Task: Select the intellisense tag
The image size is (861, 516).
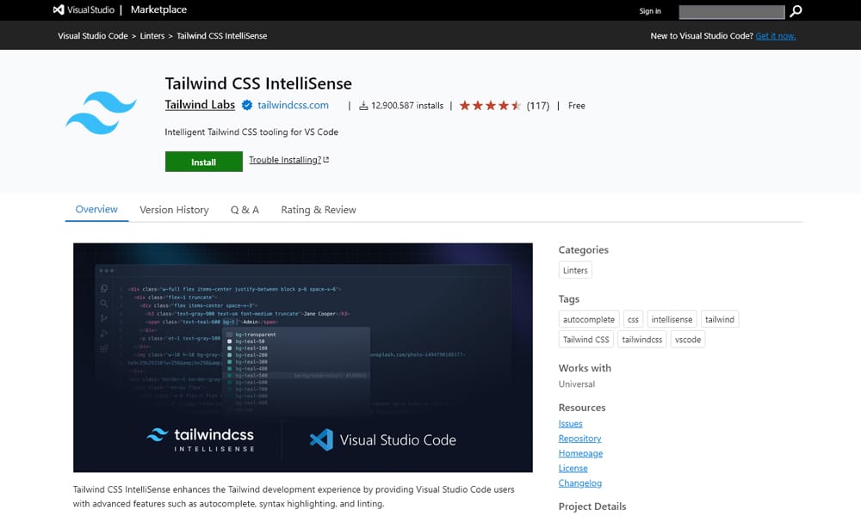Action: [x=672, y=318]
